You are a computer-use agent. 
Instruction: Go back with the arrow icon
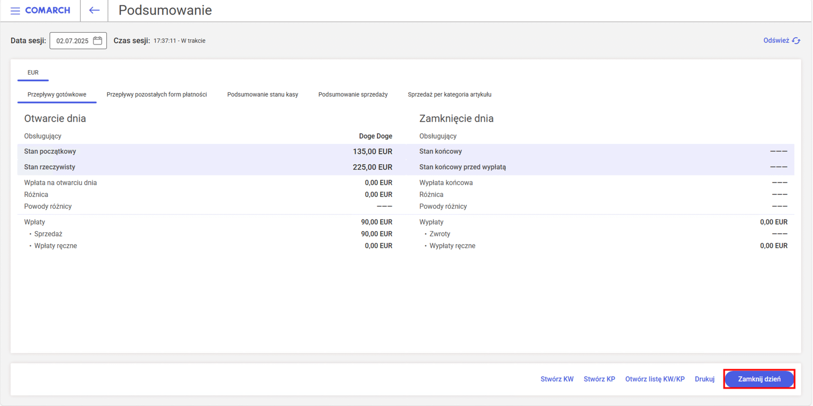94,10
